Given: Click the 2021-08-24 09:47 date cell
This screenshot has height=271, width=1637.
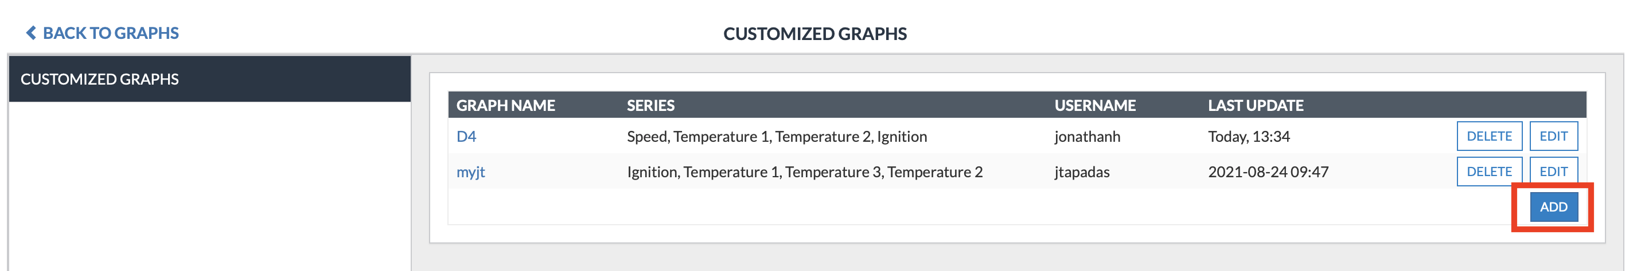Looking at the screenshot, I should pyautogui.click(x=1267, y=172).
